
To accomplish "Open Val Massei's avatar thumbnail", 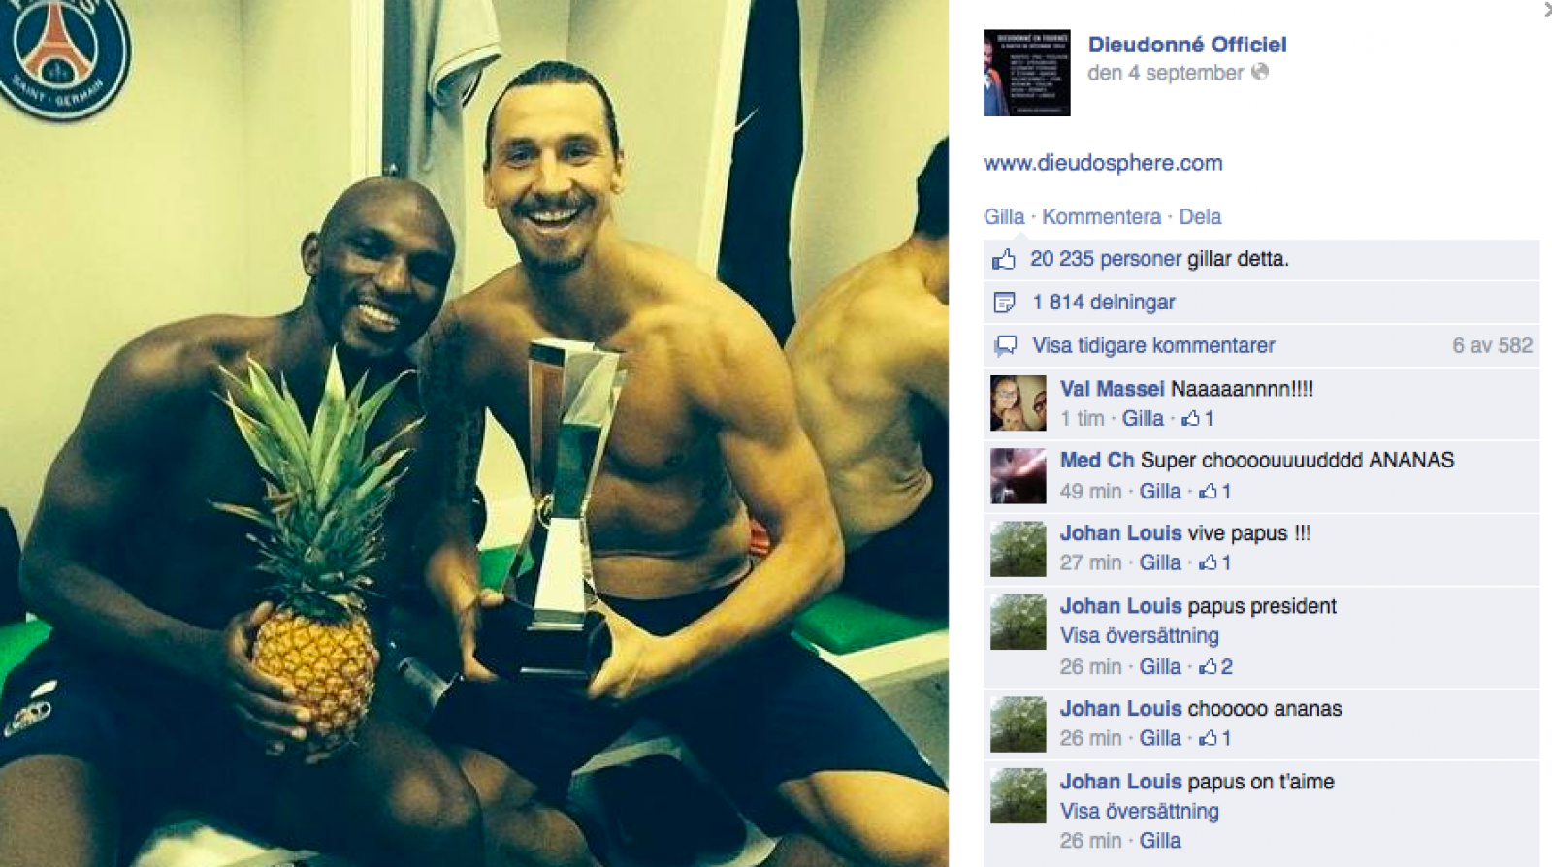I will pyautogui.click(x=1018, y=402).
